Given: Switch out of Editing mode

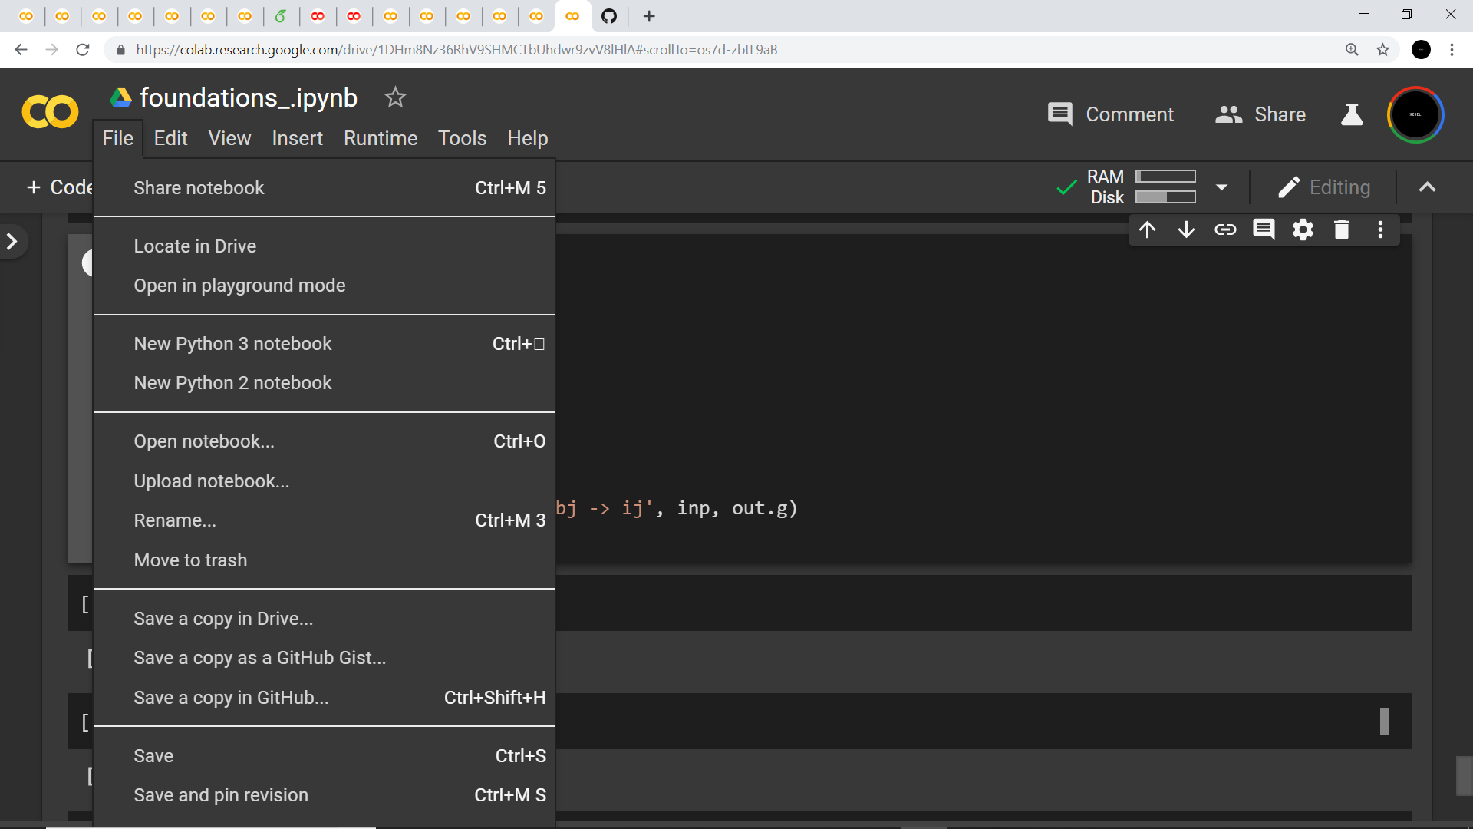Looking at the screenshot, I should pos(1325,187).
